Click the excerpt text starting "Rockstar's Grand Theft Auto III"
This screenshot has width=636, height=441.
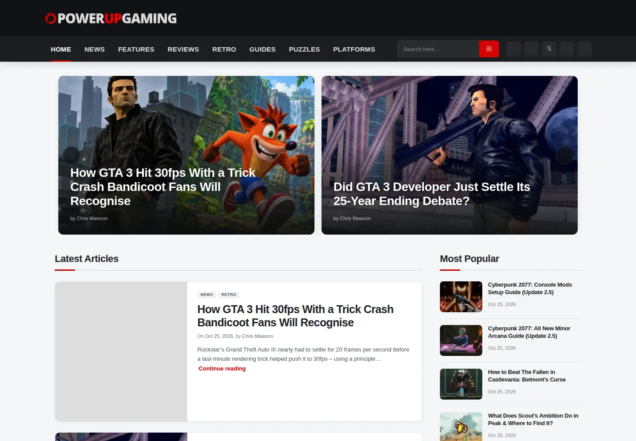[x=303, y=354]
